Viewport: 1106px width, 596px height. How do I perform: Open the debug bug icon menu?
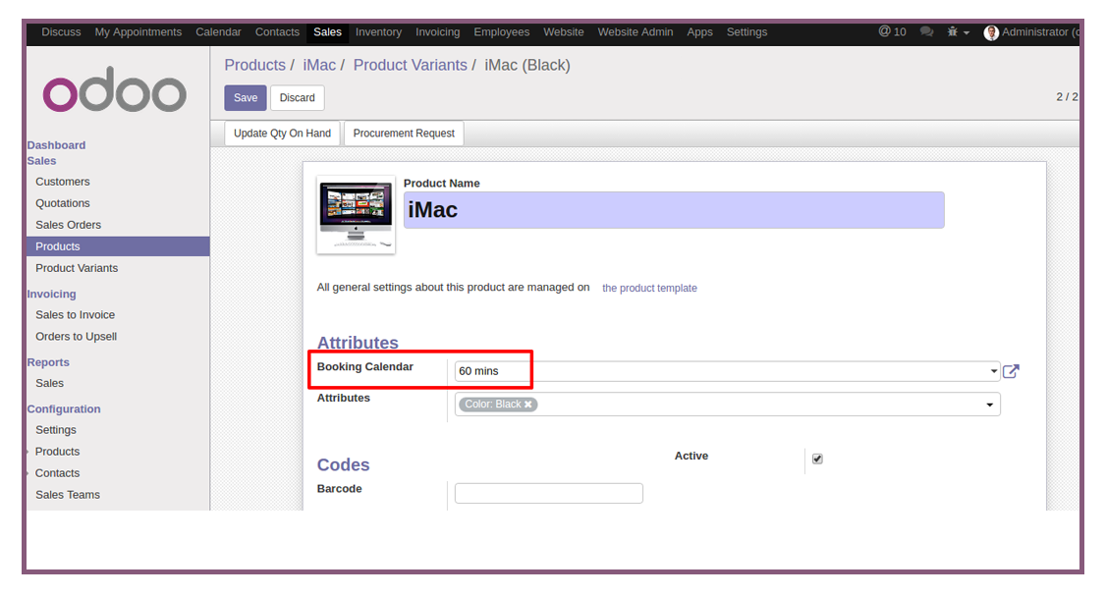point(958,31)
